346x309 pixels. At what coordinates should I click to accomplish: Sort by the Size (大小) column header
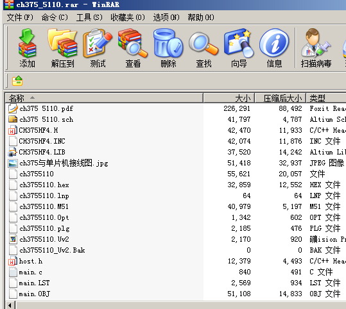pos(229,98)
